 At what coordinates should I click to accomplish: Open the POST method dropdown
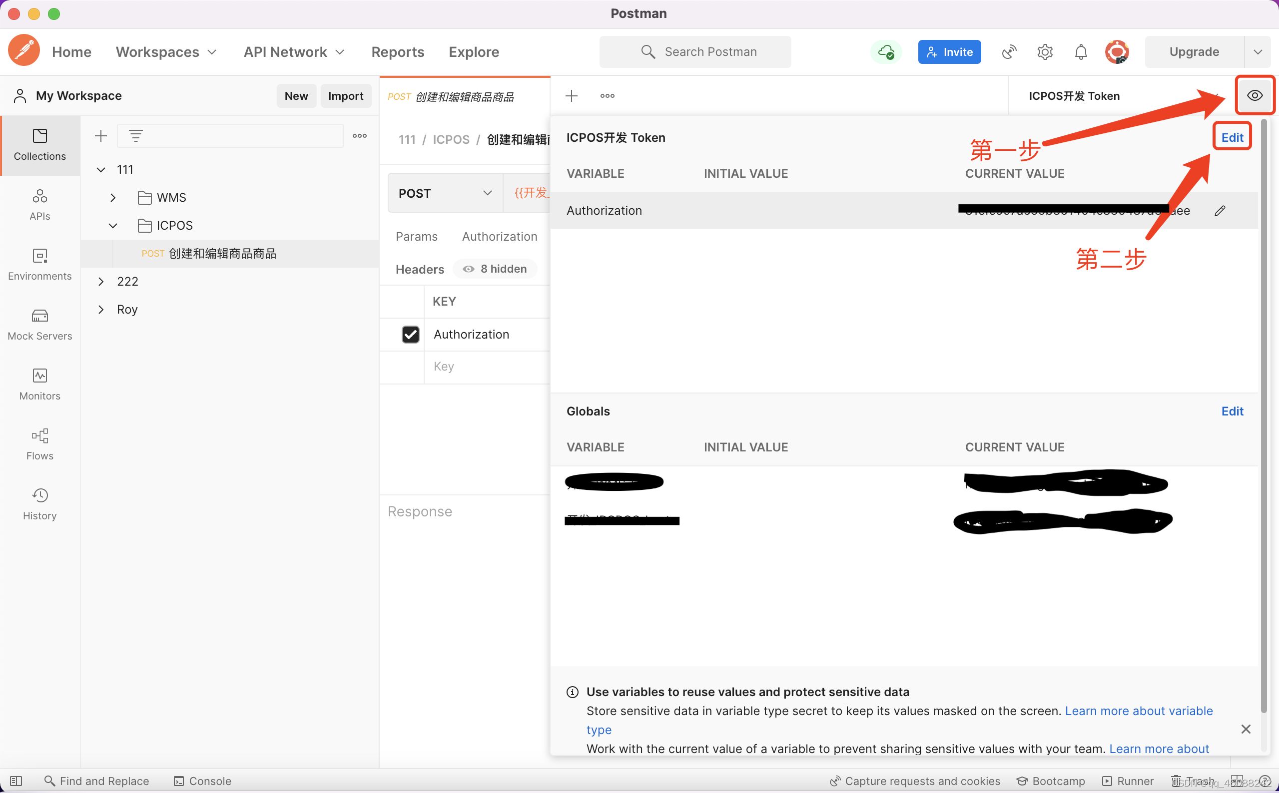pyautogui.click(x=445, y=193)
